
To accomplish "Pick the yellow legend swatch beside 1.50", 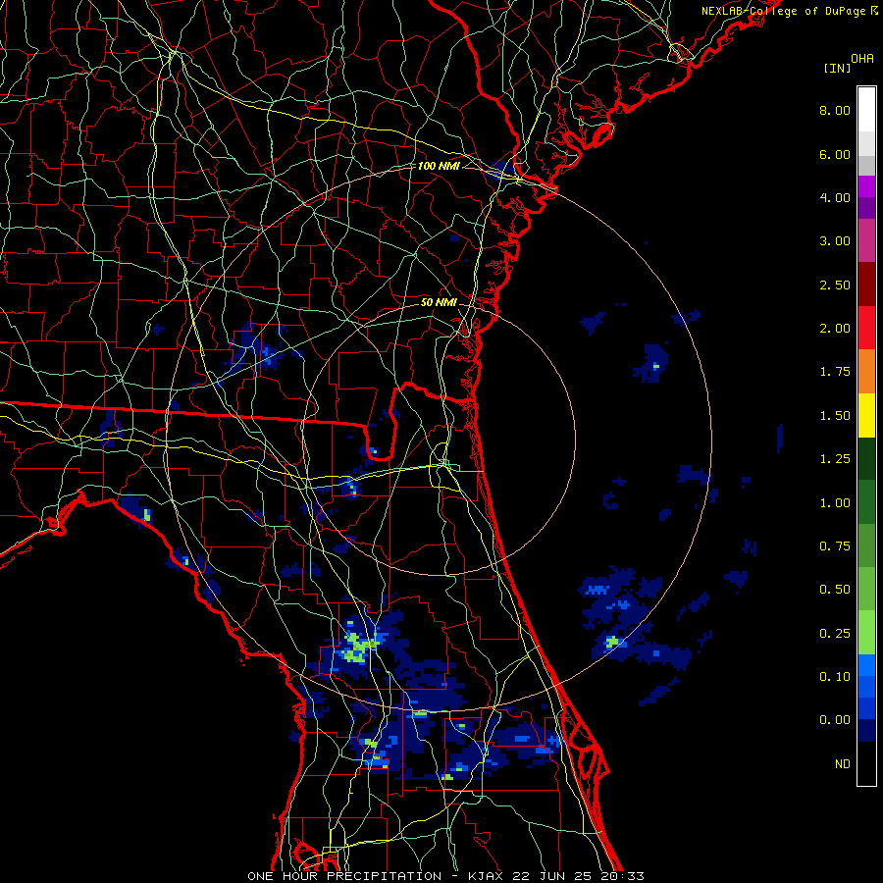I will 866,415.
